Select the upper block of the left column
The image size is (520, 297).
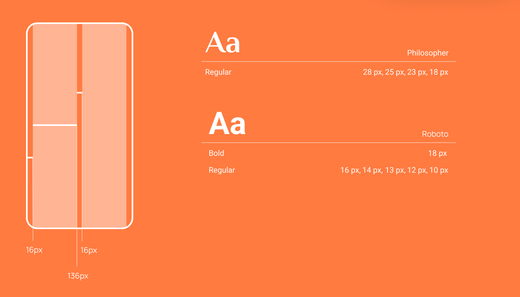tap(55, 74)
